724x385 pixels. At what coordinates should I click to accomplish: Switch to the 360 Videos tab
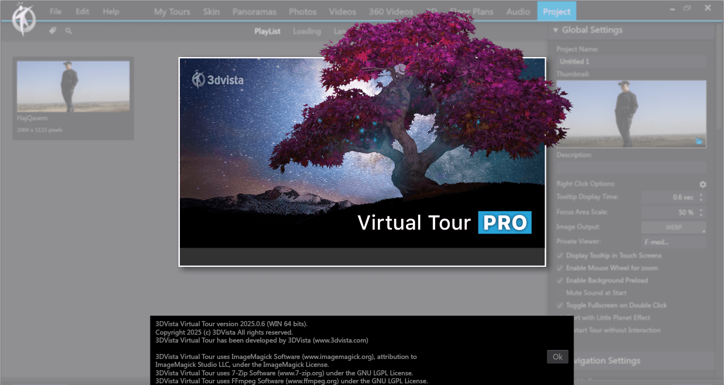391,11
